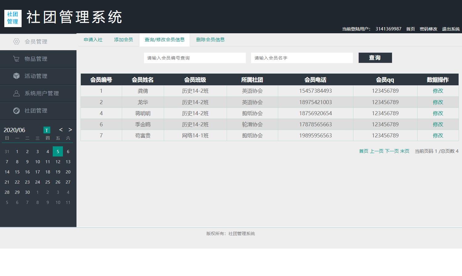Click the person icon for 系统用户管理
This screenshot has width=462, height=276.
click(16, 93)
